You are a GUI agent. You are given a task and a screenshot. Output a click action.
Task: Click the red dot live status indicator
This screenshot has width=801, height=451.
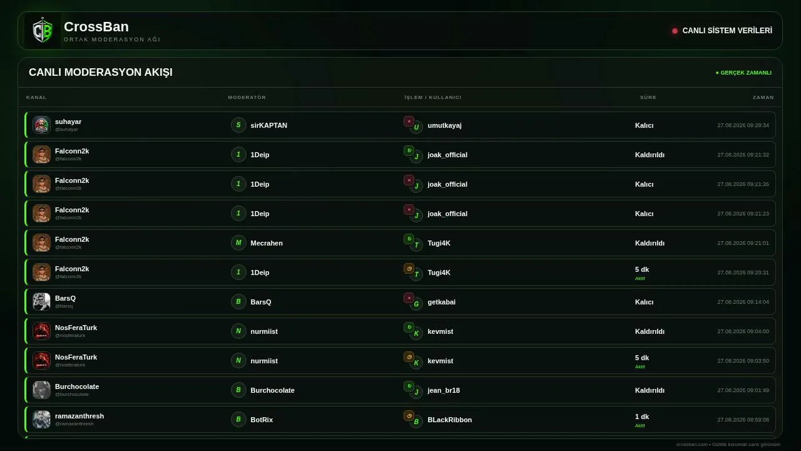pyautogui.click(x=675, y=31)
